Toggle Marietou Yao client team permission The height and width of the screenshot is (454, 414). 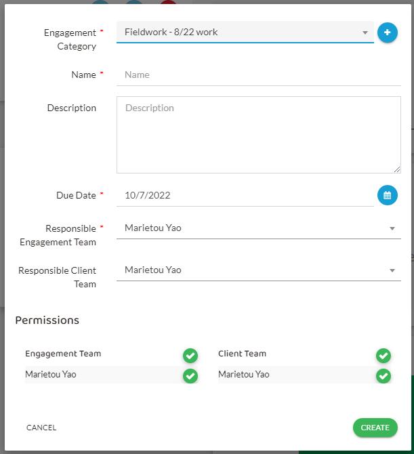384,375
